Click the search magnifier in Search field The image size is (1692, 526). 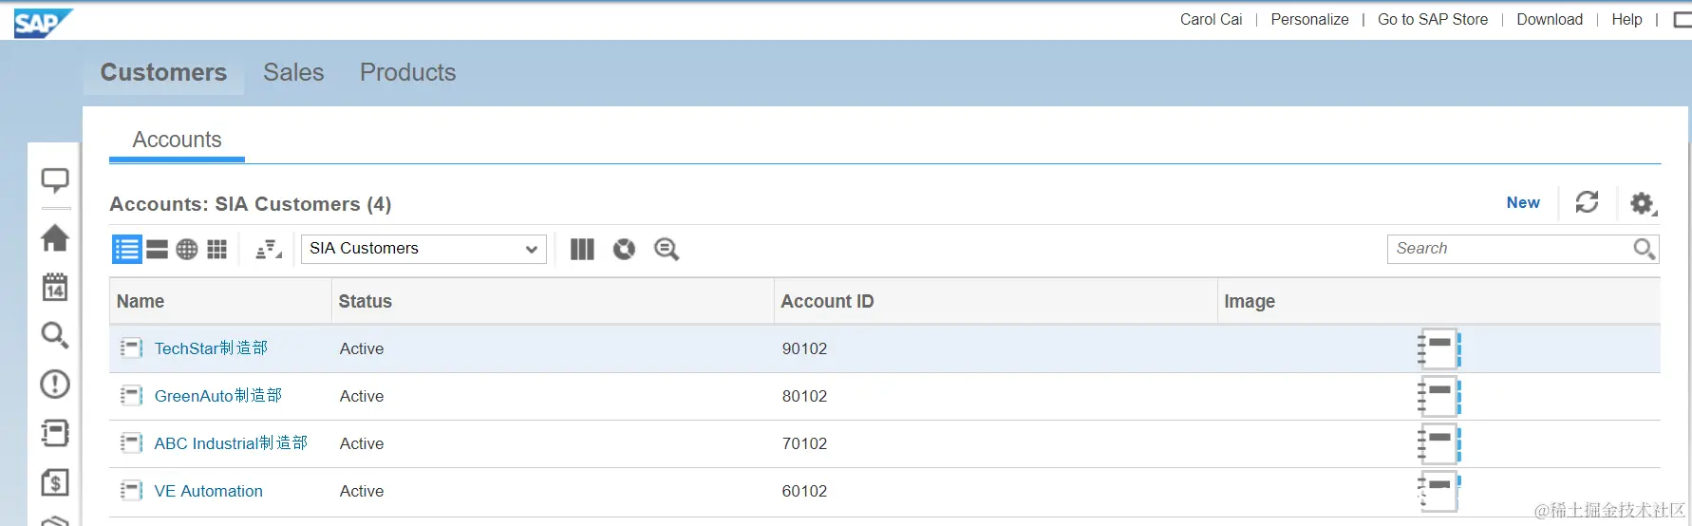tap(1645, 249)
